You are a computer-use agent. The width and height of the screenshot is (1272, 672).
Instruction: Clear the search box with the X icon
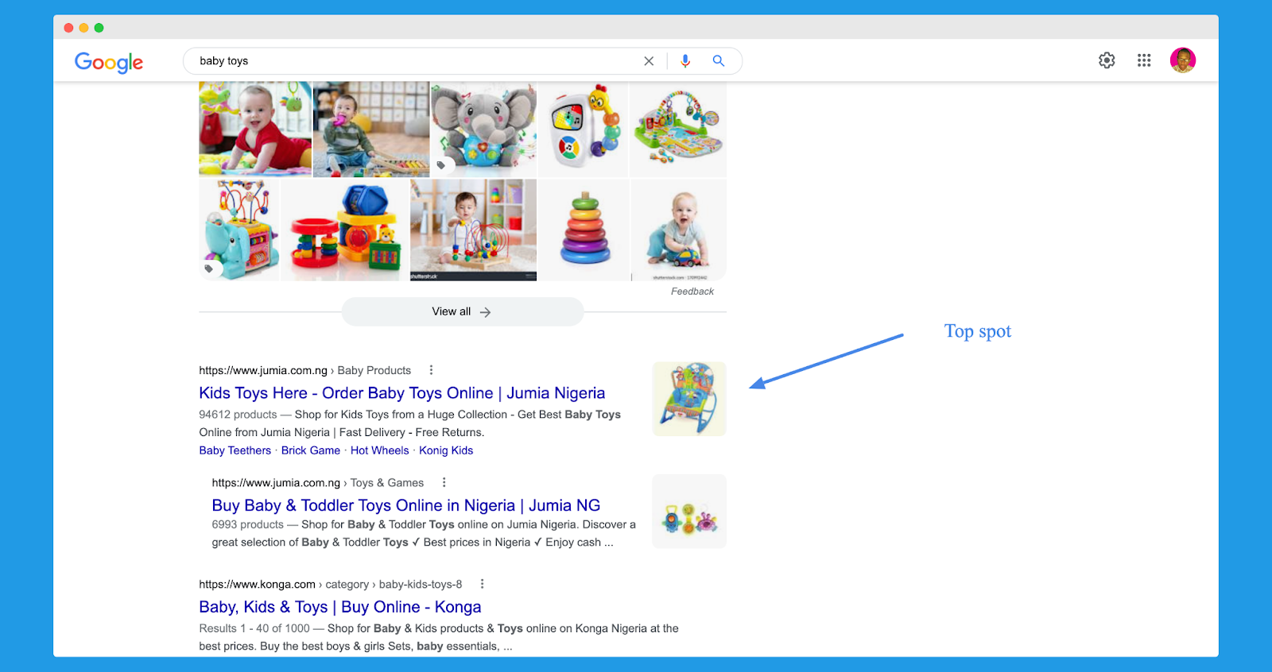tap(649, 61)
